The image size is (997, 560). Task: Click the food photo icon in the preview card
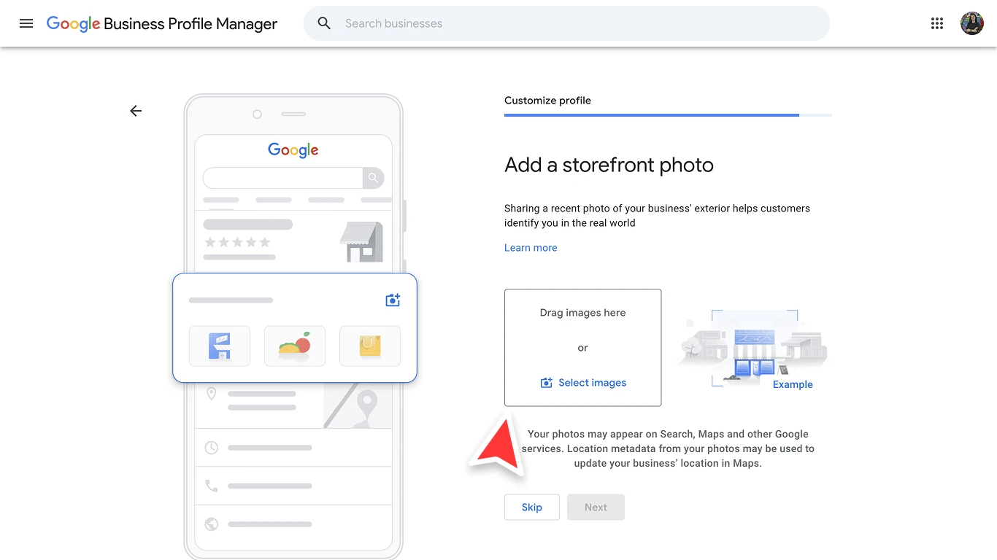click(295, 346)
